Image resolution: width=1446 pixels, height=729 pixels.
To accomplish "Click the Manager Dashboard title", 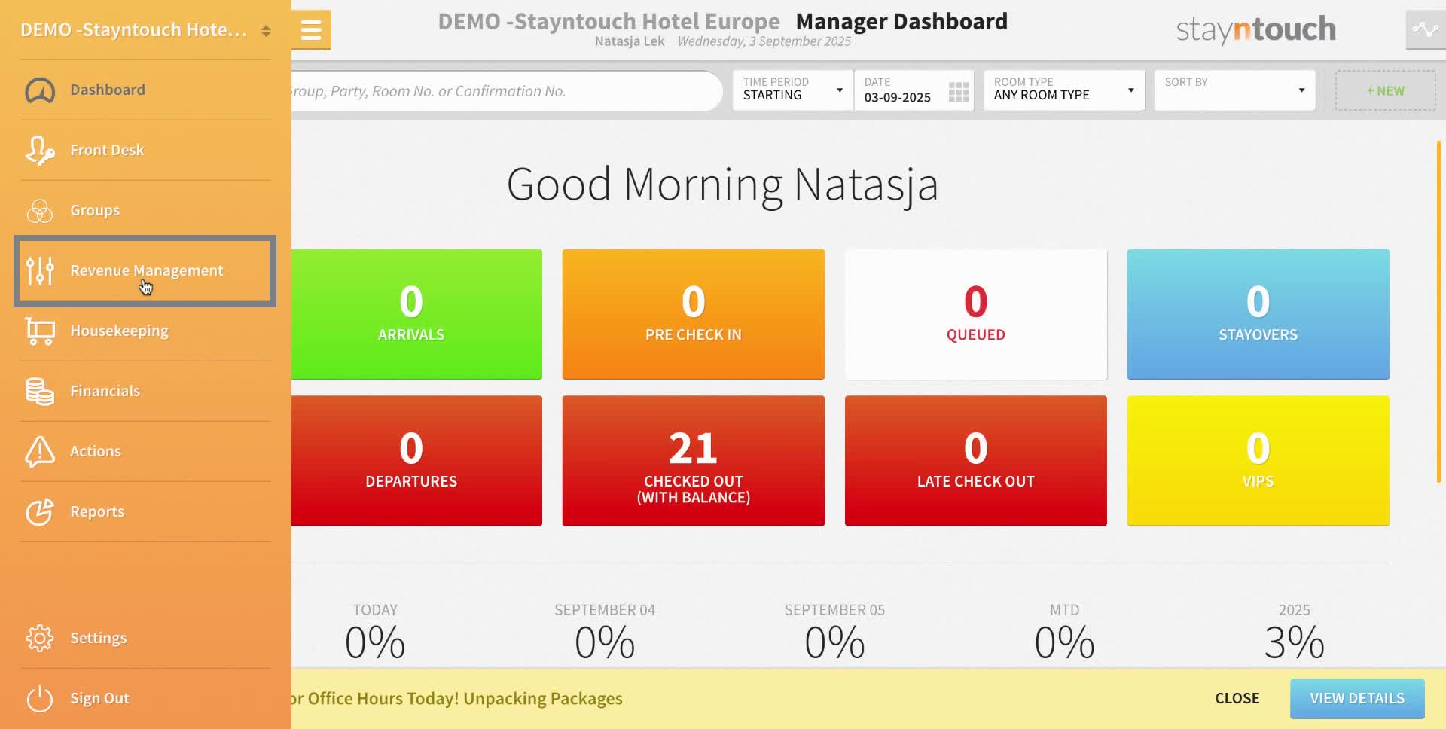I will [901, 21].
